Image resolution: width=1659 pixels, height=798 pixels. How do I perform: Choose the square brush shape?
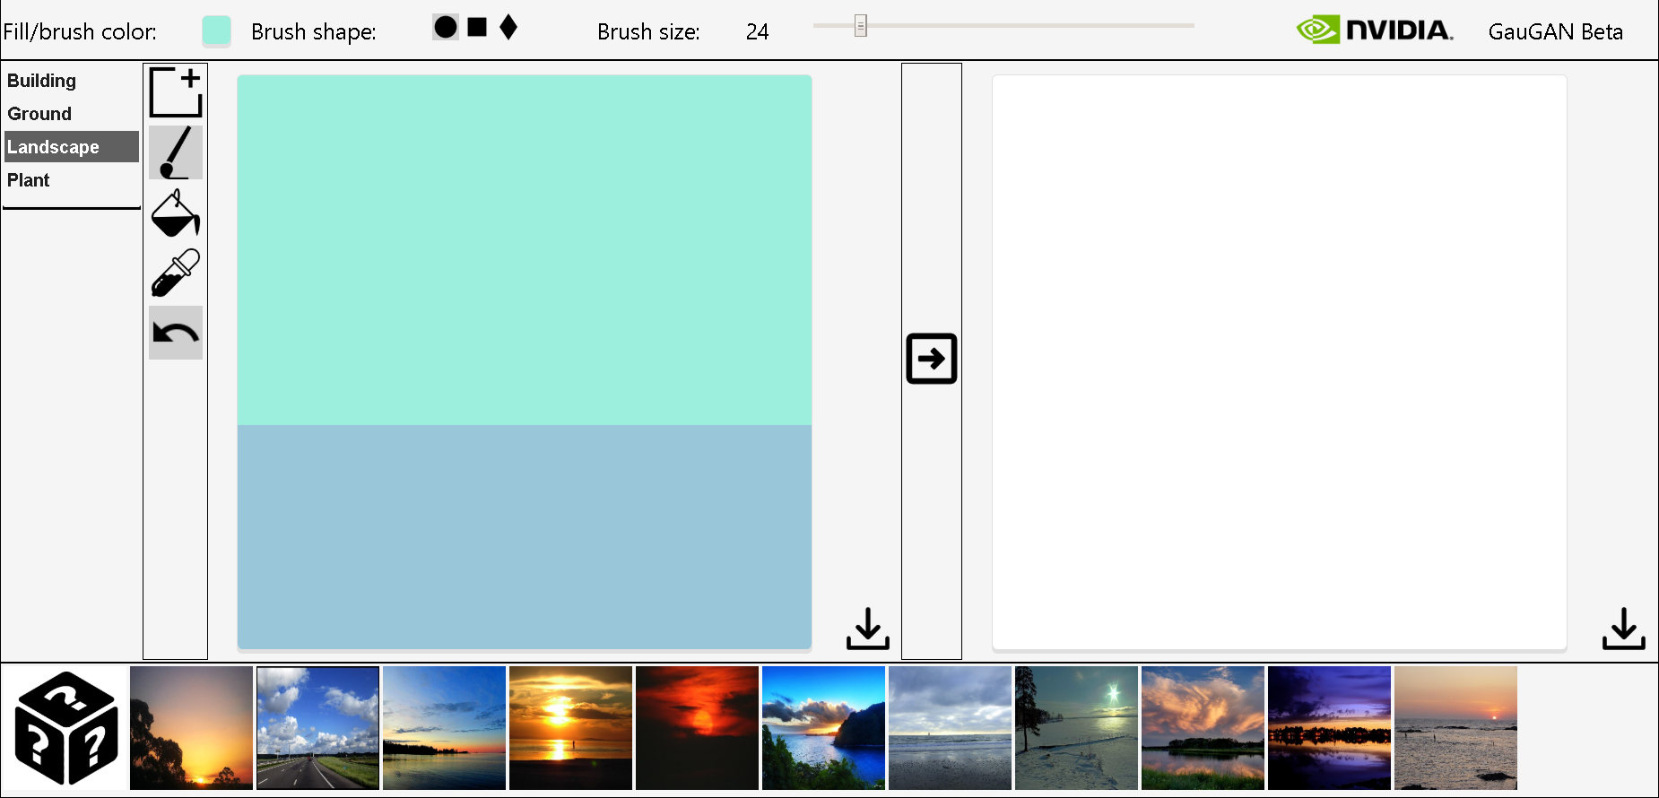point(477,28)
